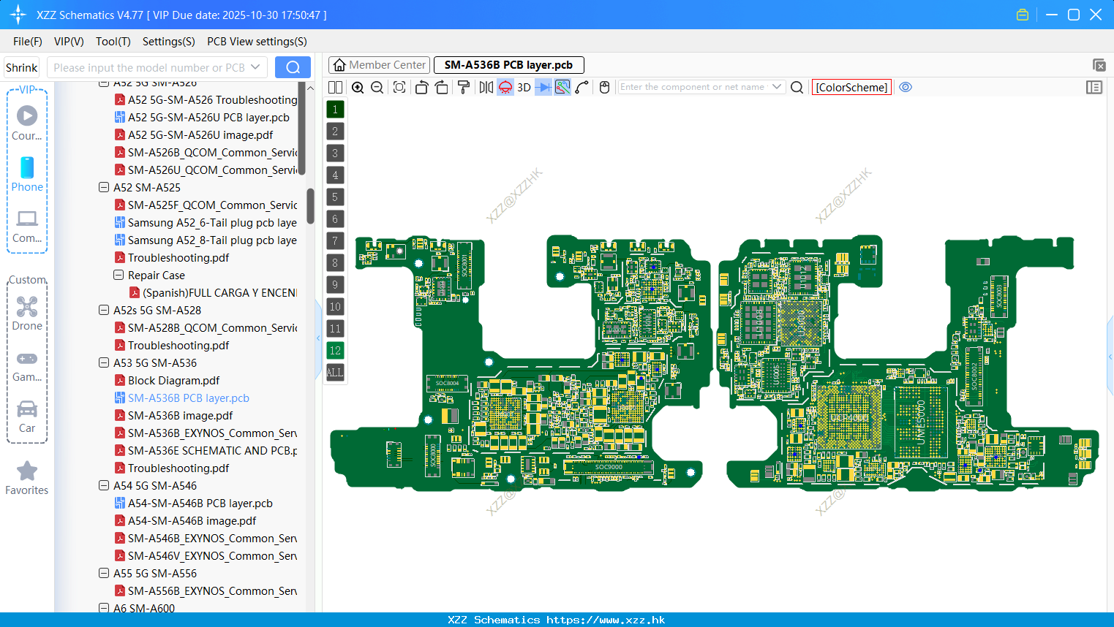Screen dimensions: 1114x627
Task: Click the mouse settings icon
Action: pyautogui.click(x=604, y=88)
